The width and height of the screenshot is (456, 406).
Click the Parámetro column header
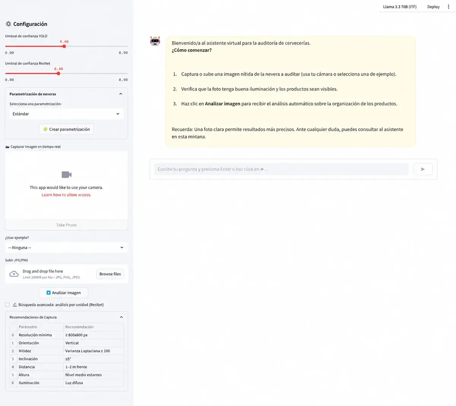[x=40, y=327]
